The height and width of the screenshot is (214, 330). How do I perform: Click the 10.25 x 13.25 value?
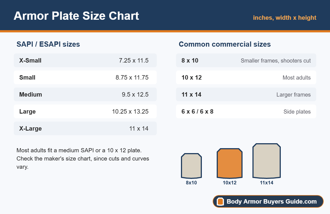[130, 111]
